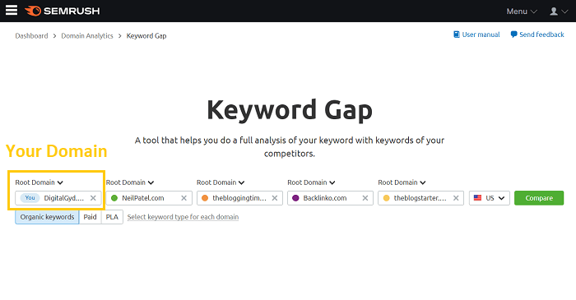The width and height of the screenshot is (576, 300).
Task: Click the User manual book icon
Action: point(456,35)
